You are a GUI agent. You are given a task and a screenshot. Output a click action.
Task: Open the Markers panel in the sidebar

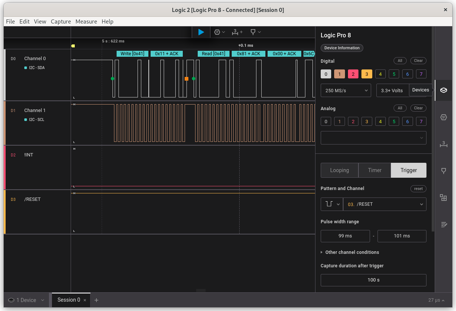[444, 171]
